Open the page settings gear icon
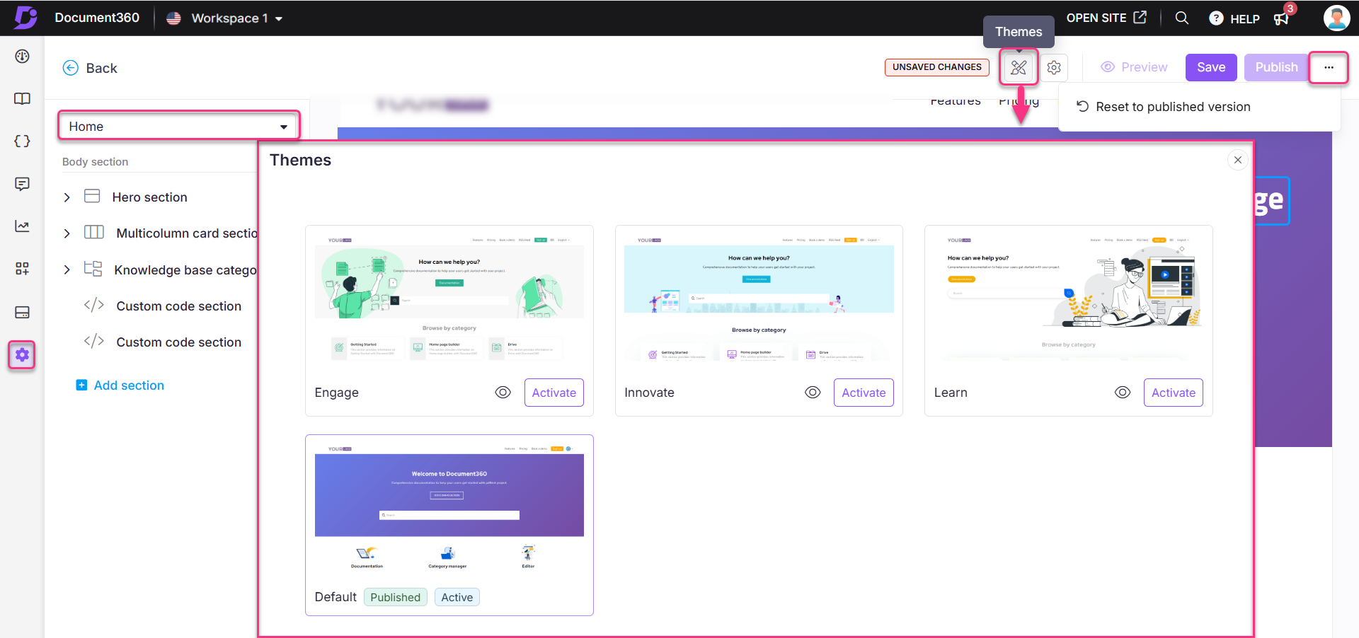The height and width of the screenshot is (638, 1359). (x=1054, y=67)
